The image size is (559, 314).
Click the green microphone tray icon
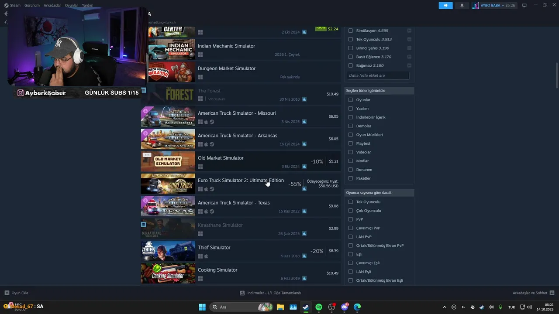pyautogui.click(x=500, y=307)
